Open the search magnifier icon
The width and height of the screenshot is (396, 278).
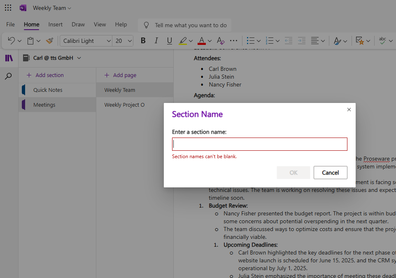point(8,76)
